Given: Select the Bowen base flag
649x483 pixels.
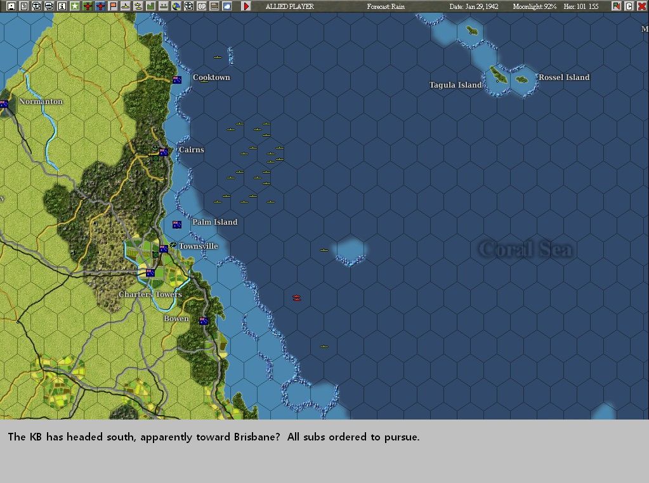Looking at the screenshot, I should [x=203, y=321].
